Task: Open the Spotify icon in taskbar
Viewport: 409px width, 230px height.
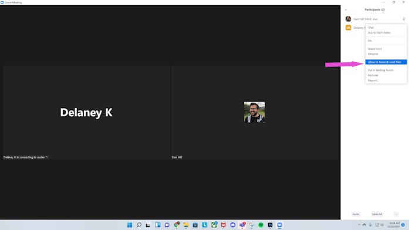Action: (261, 225)
